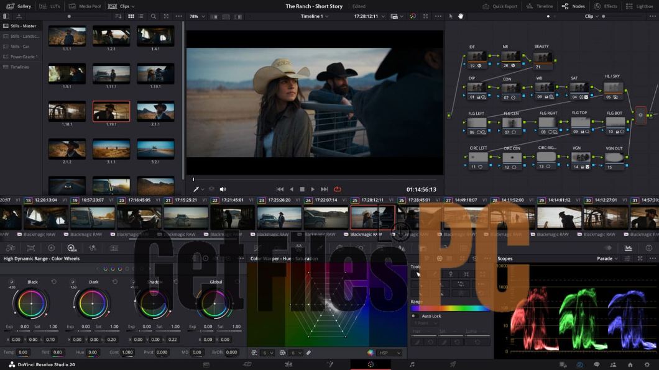Select still thumbnail 3.2.1
The width and height of the screenshot is (659, 370).
(x=155, y=149)
